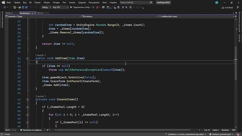
Task: Click the 'Пробелы' indentation indicator
Action: tap(225, 130)
